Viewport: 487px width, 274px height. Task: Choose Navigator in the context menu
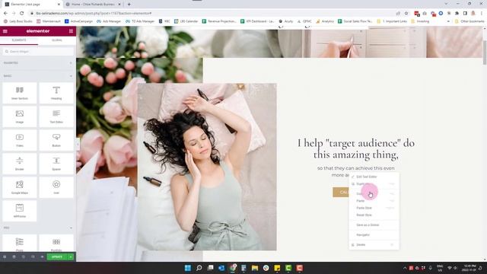pyautogui.click(x=374, y=235)
